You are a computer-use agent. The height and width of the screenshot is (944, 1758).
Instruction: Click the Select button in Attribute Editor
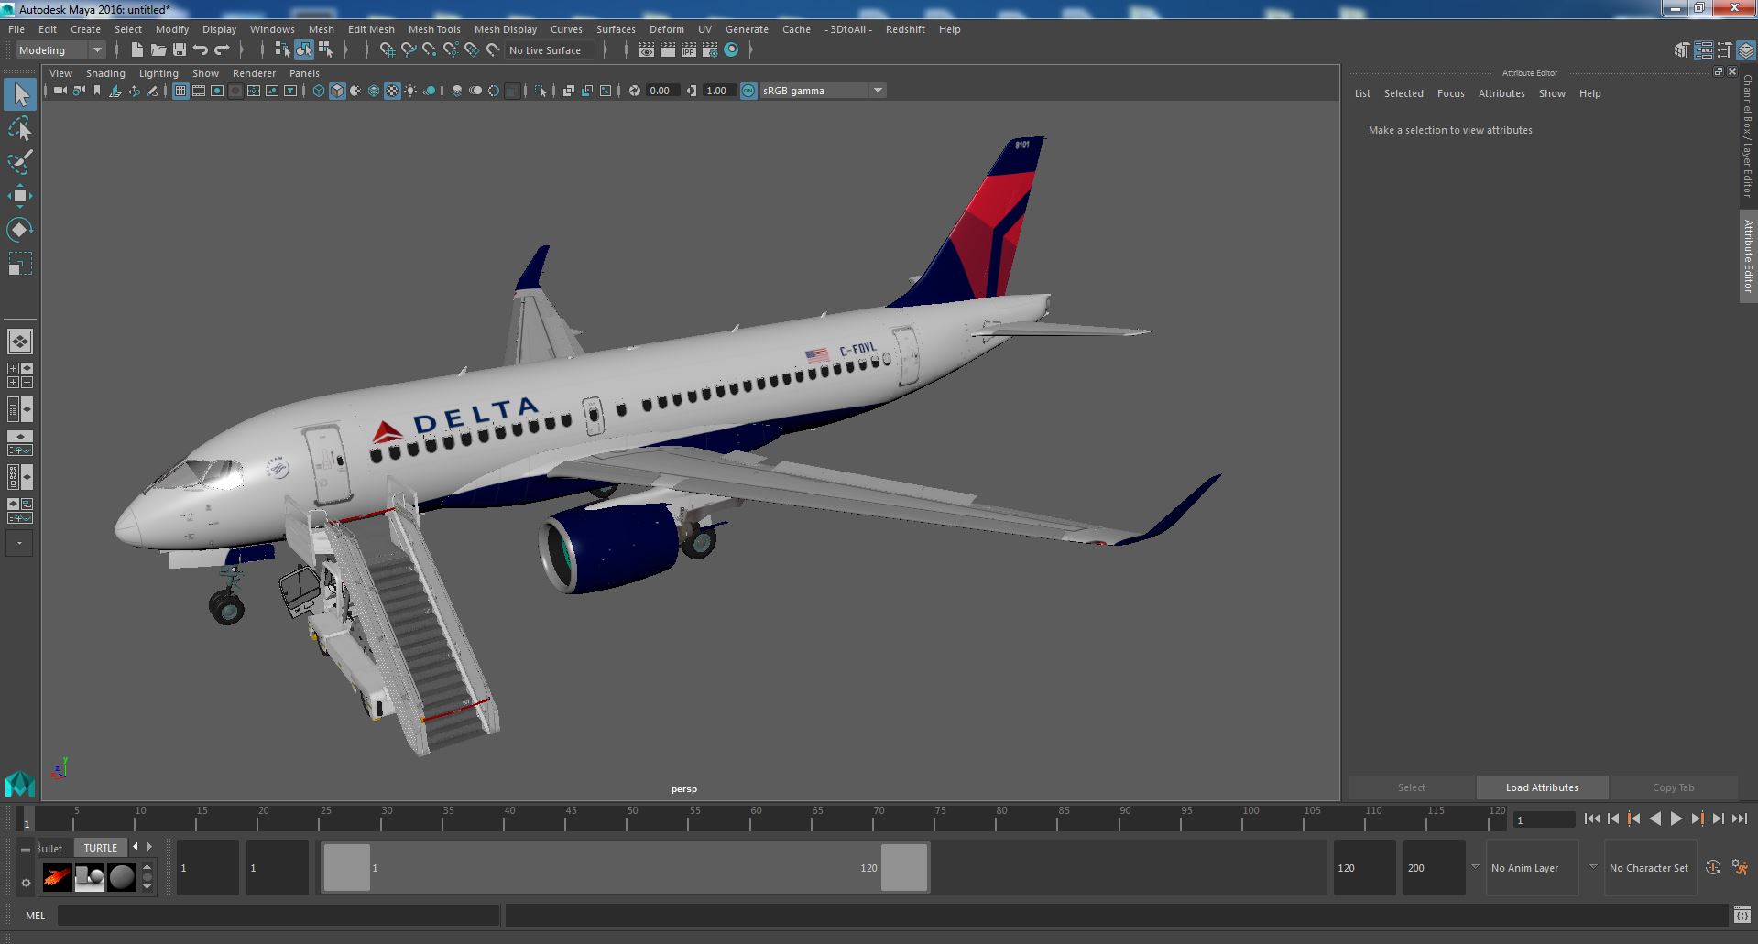(x=1412, y=787)
